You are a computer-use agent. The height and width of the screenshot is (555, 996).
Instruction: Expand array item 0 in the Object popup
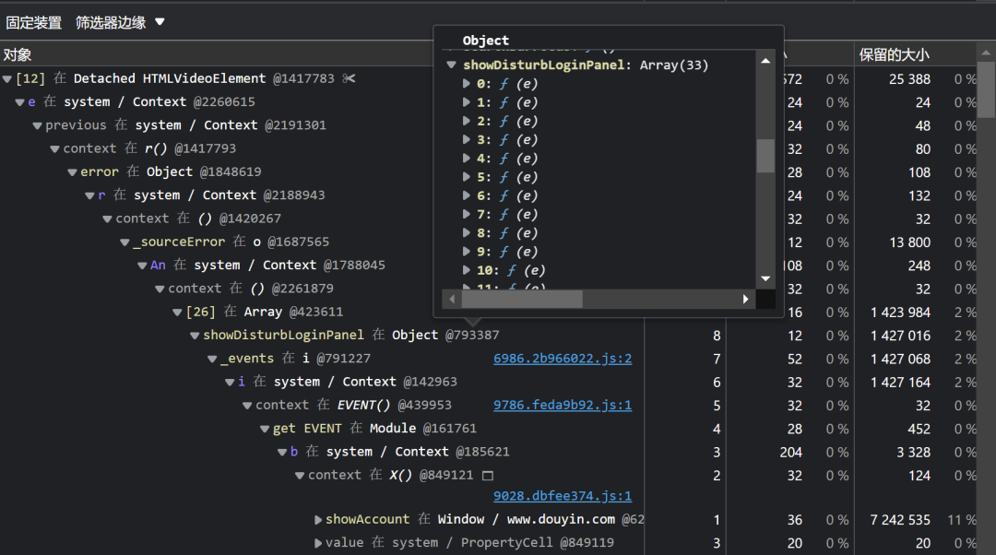pos(467,83)
